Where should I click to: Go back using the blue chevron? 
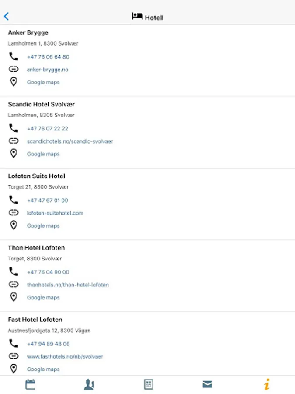point(7,17)
